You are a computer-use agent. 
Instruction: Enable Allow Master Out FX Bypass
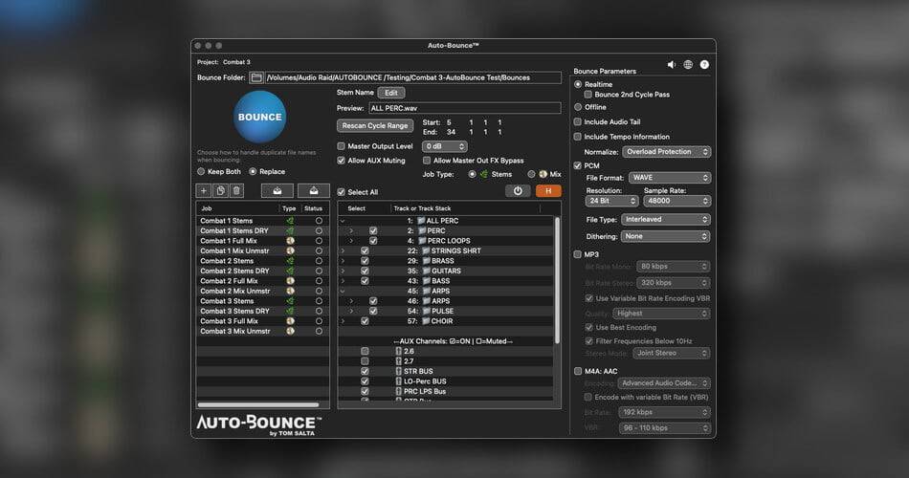(x=427, y=161)
